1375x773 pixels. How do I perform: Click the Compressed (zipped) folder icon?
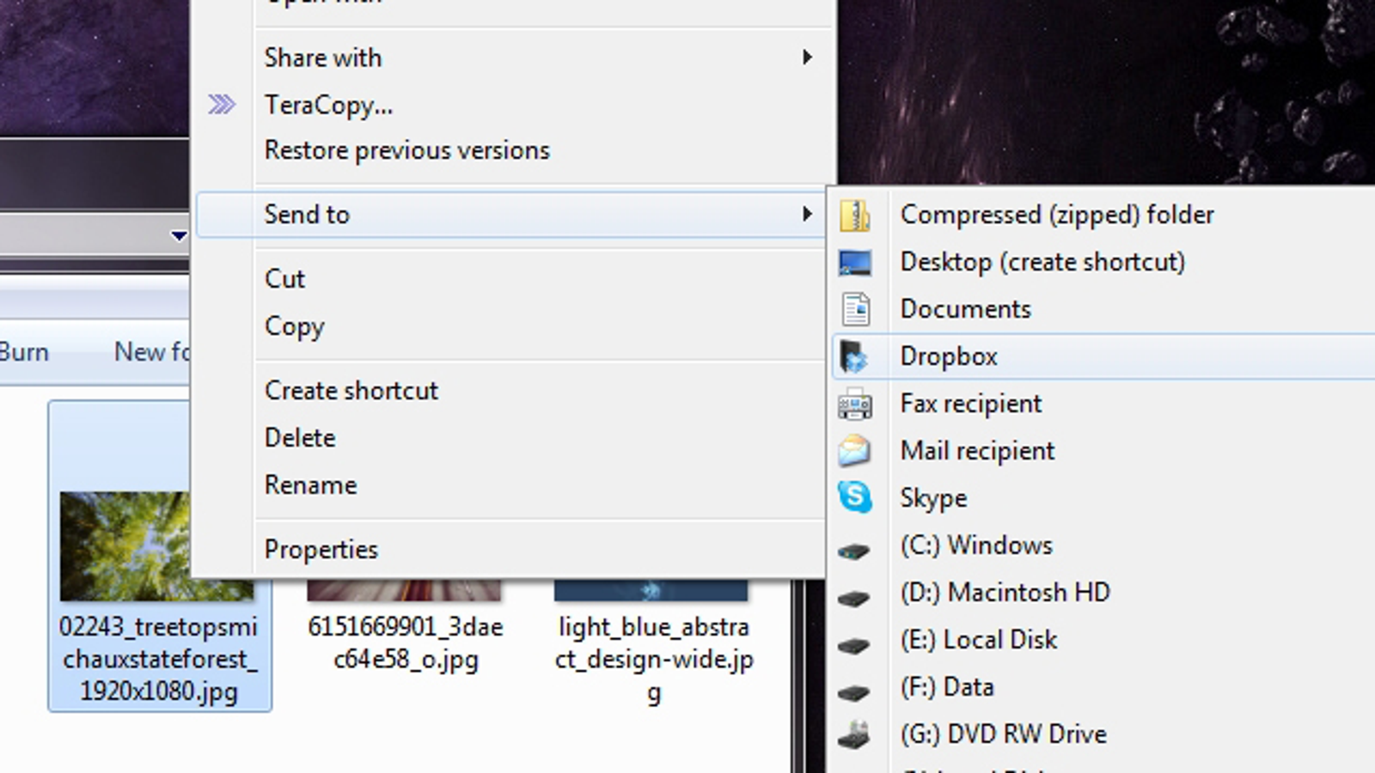[855, 215]
